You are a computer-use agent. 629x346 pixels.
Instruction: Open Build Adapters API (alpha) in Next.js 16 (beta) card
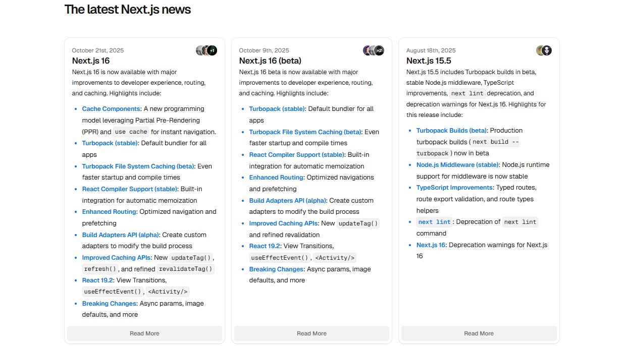pyautogui.click(x=287, y=201)
